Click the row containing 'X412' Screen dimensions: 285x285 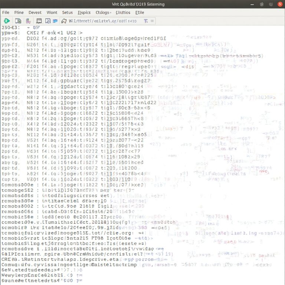pyautogui.click(x=73, y=124)
